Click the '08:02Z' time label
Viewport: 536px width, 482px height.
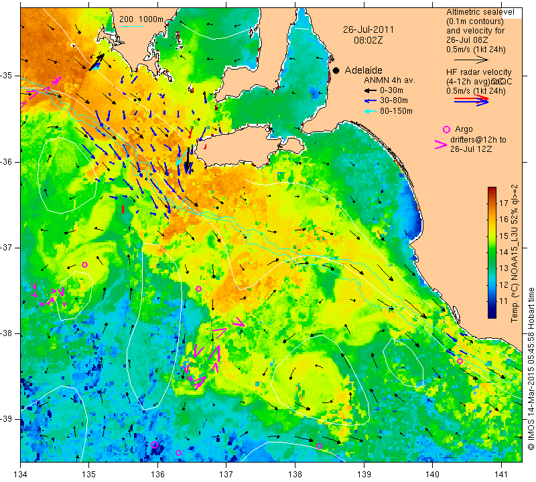[x=368, y=40]
